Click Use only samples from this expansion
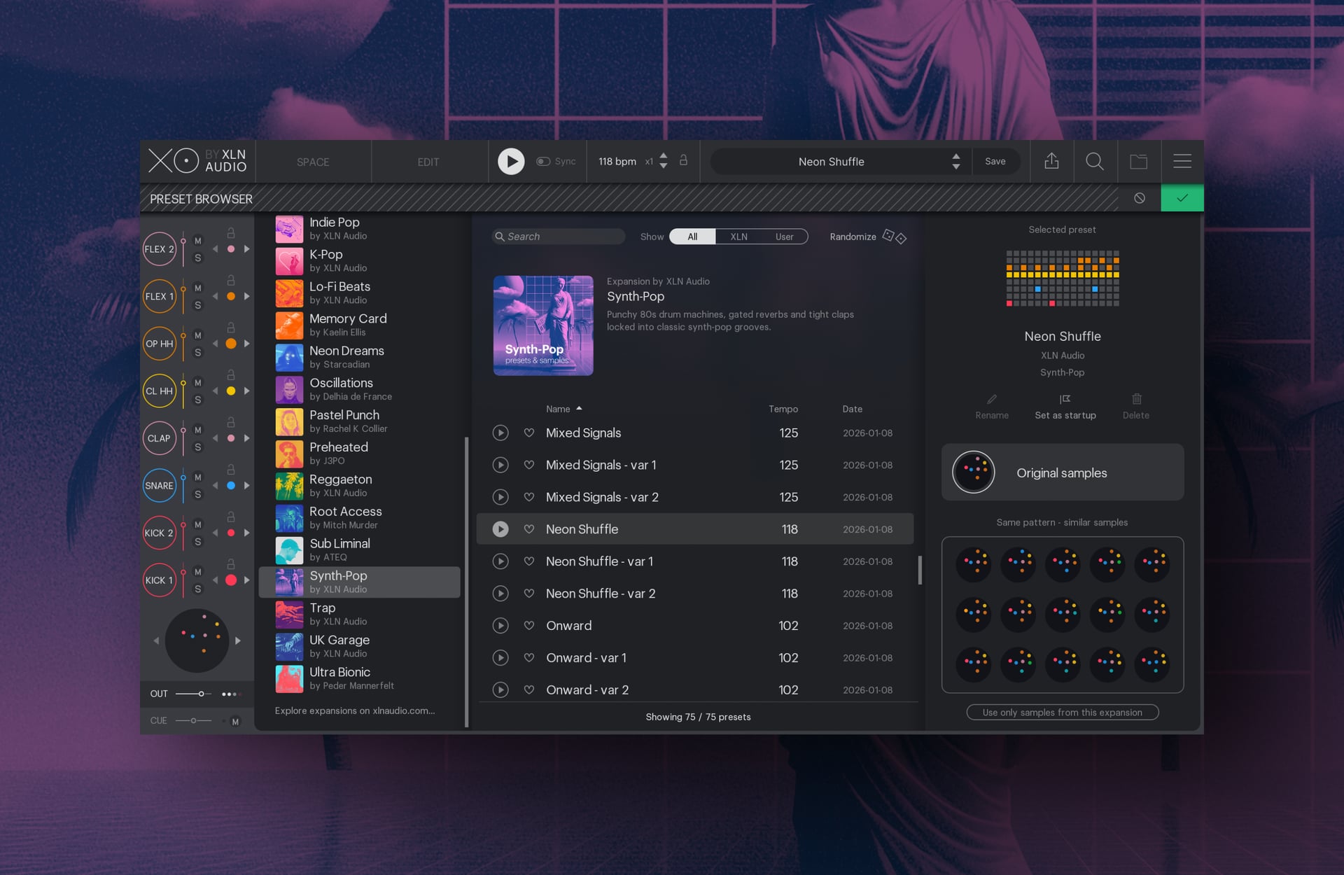This screenshot has height=875, width=1344. click(x=1062, y=712)
